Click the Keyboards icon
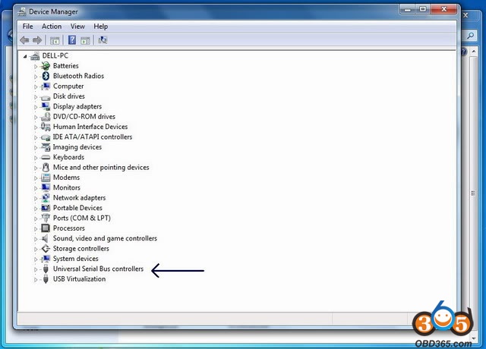The image size is (486, 349). (46, 157)
